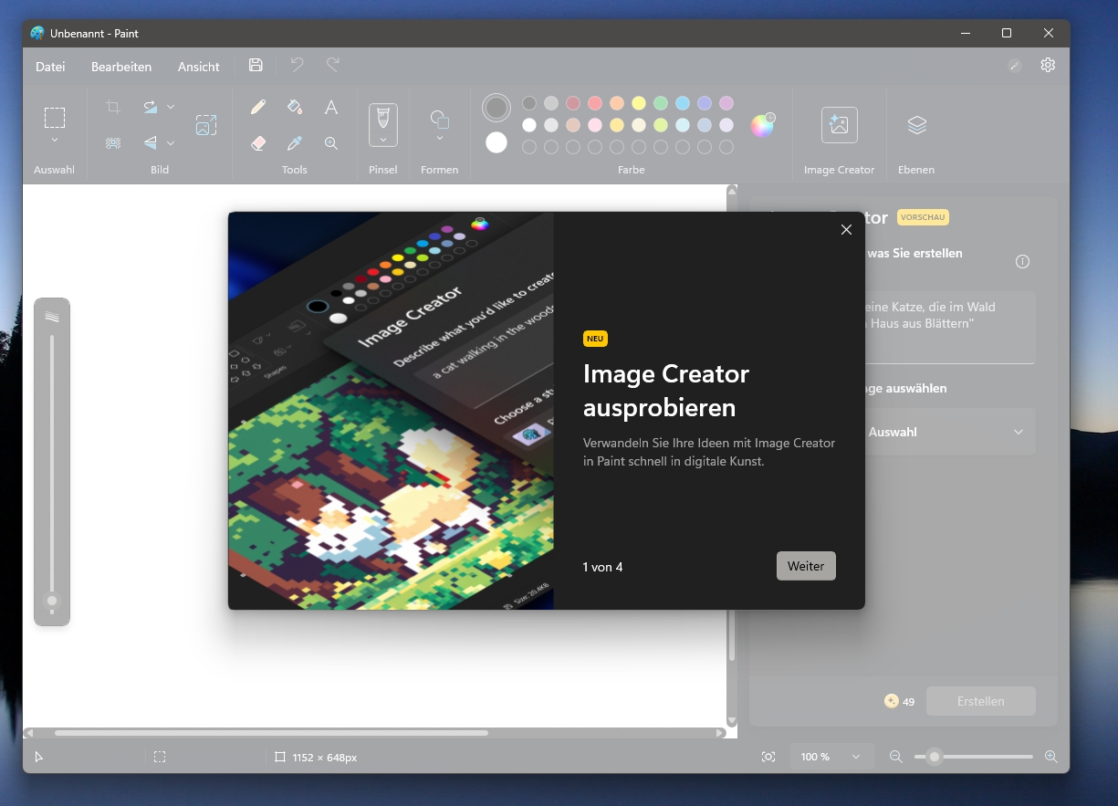Image resolution: width=1118 pixels, height=806 pixels.
Task: Click the horizontal scrollbar right arrow
Action: pos(721,732)
